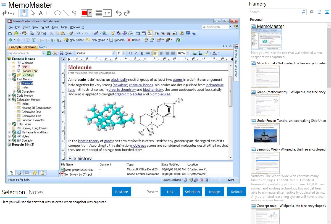
Task: Open the Semantic Web snapshot thumbnail
Action: click(265, 162)
